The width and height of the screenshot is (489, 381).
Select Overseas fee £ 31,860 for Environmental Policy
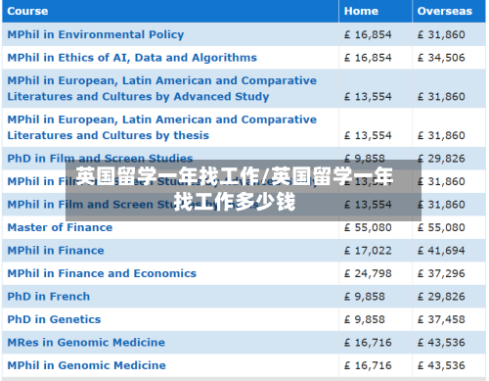pyautogui.click(x=441, y=34)
